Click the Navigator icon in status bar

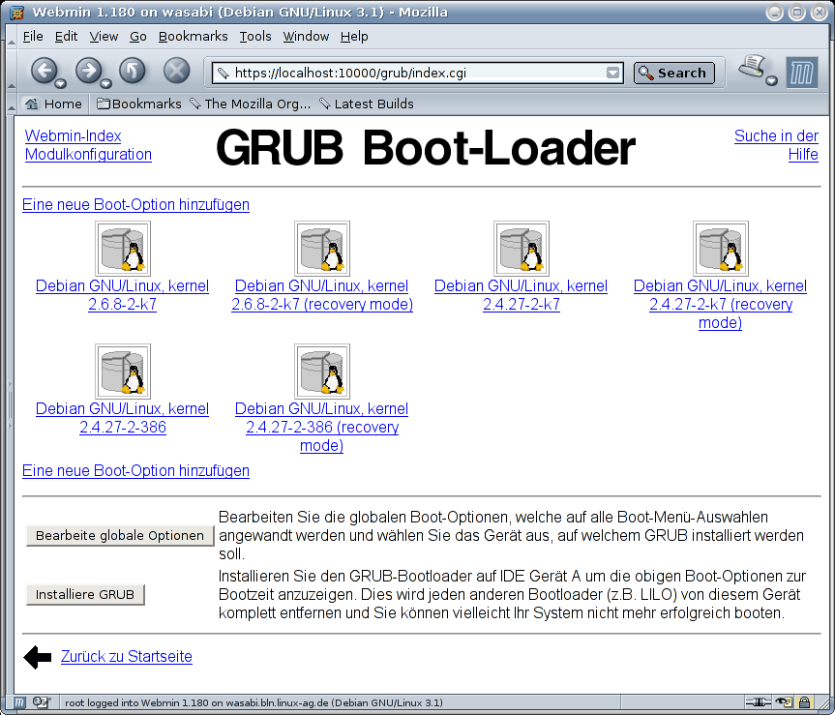point(19,702)
